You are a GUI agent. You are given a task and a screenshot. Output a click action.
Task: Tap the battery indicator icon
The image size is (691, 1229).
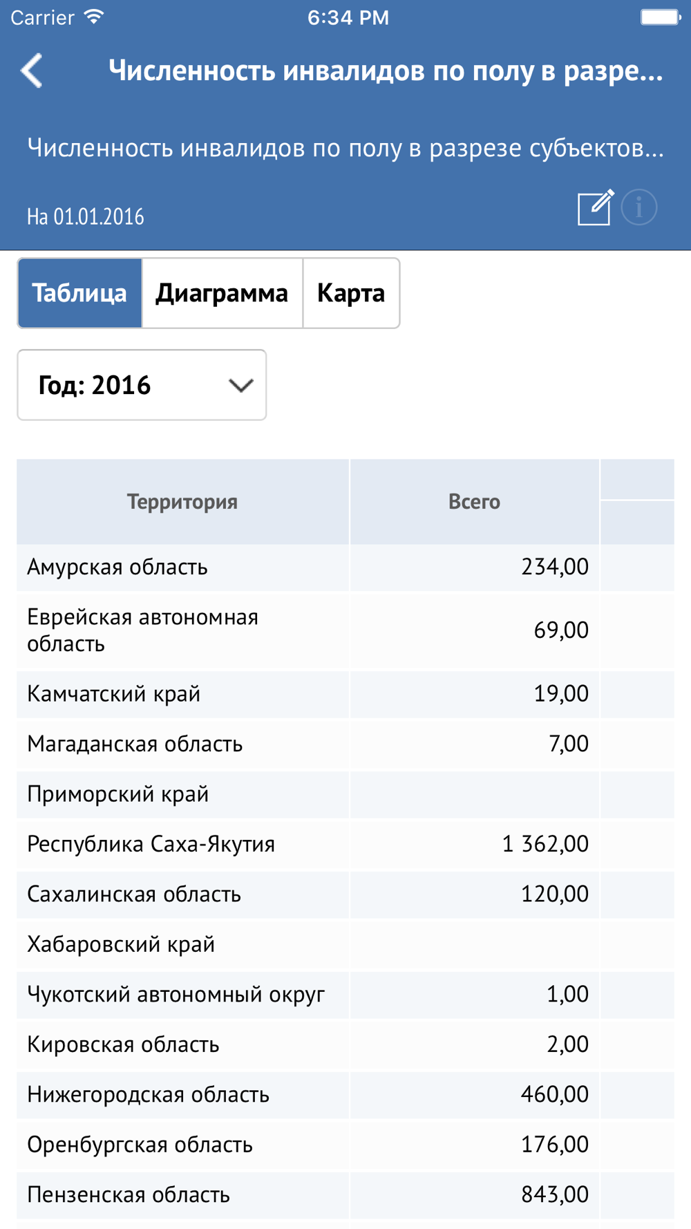[660, 17]
